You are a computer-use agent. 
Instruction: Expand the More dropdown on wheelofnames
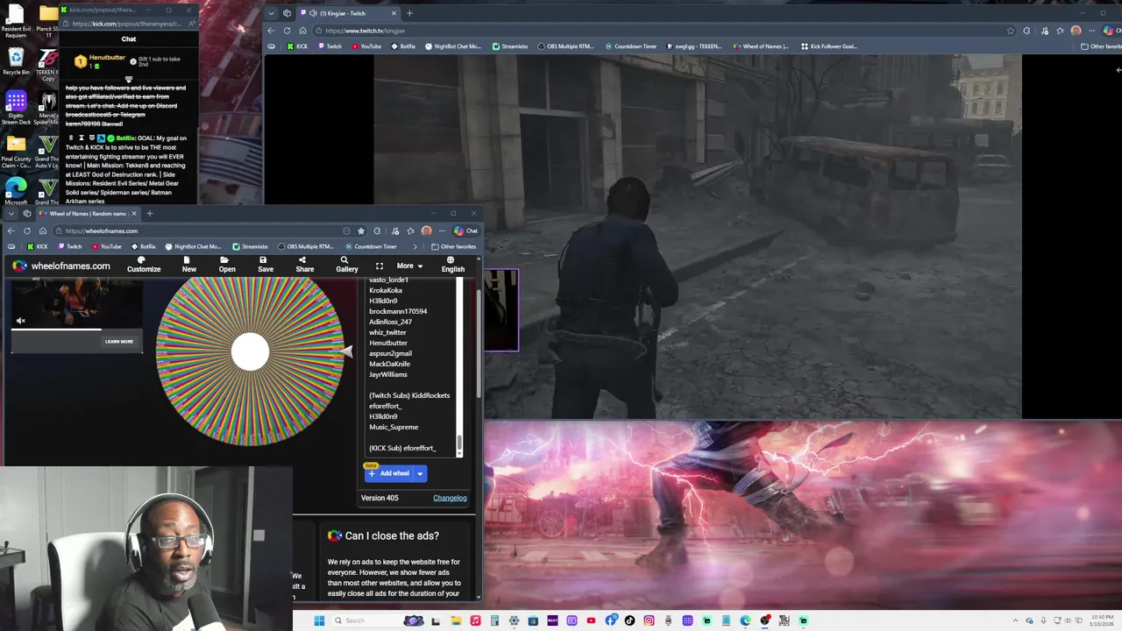[409, 266]
